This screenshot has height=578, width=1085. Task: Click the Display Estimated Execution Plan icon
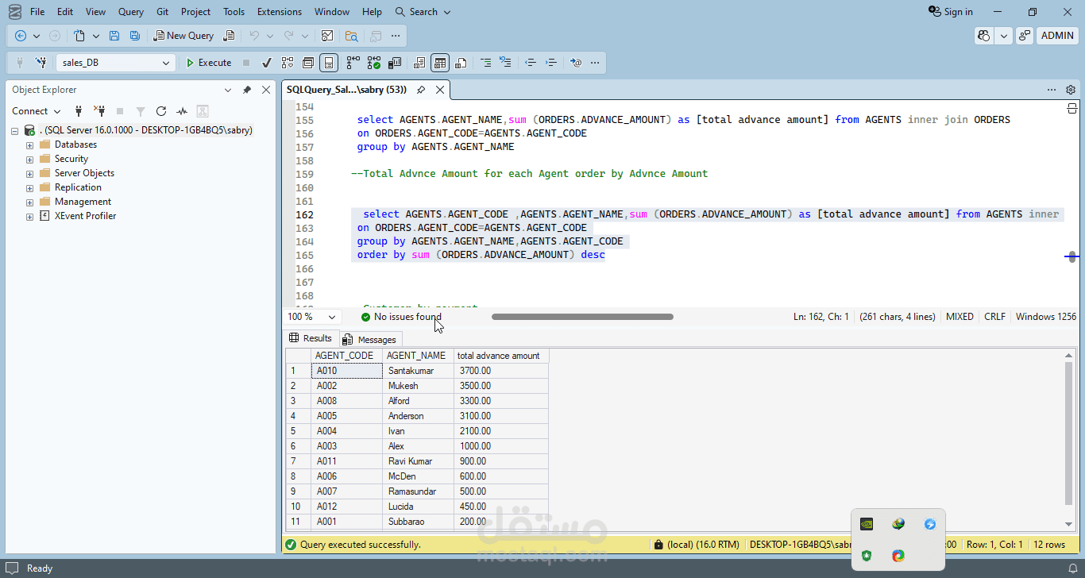click(288, 63)
